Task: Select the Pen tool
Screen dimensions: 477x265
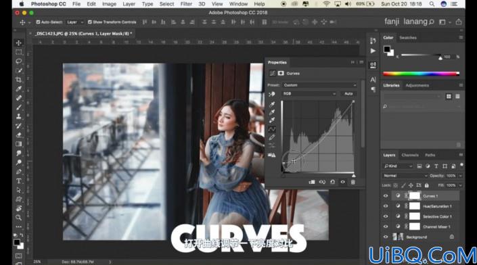Action: pyautogui.click(x=19, y=172)
